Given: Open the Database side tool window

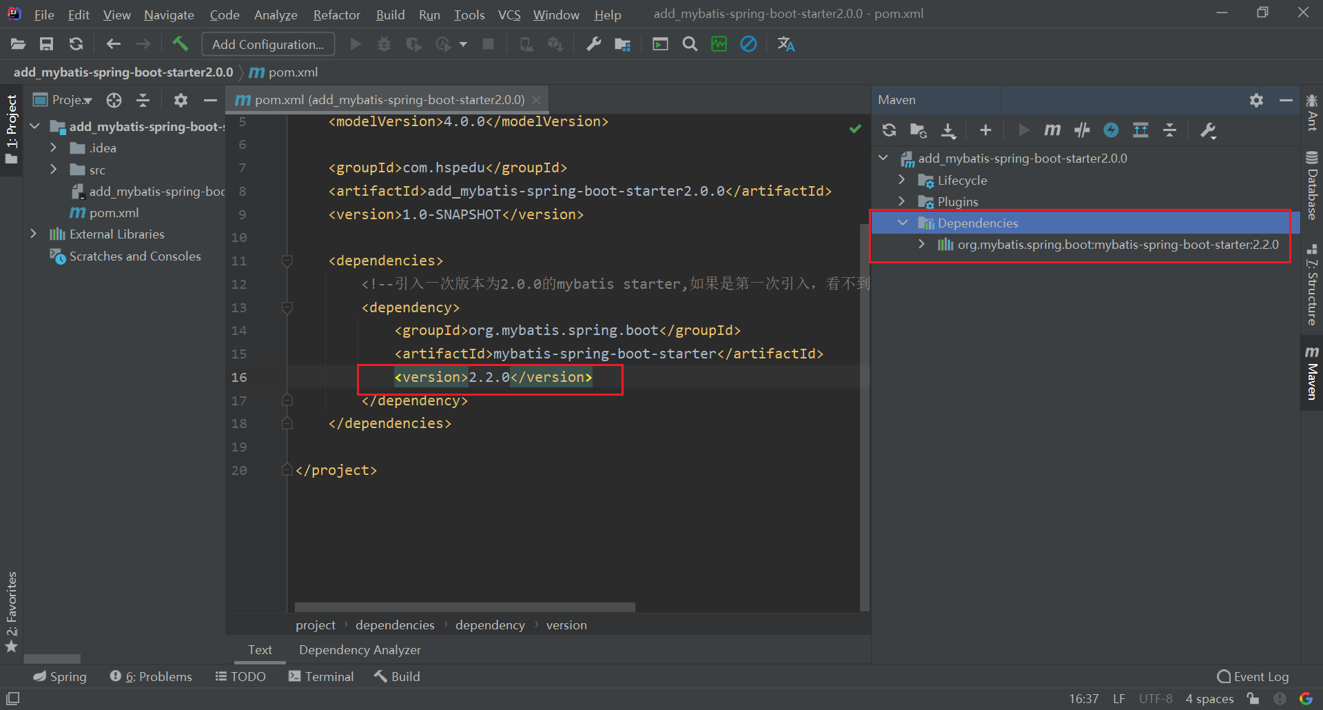Looking at the screenshot, I should (x=1312, y=186).
